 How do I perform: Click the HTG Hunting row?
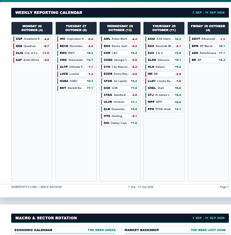pyautogui.click(x=120, y=116)
